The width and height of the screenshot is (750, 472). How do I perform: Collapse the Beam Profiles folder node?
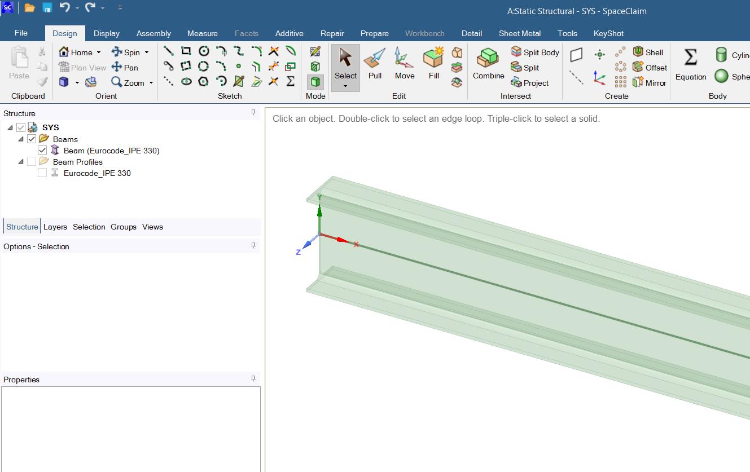(21, 162)
